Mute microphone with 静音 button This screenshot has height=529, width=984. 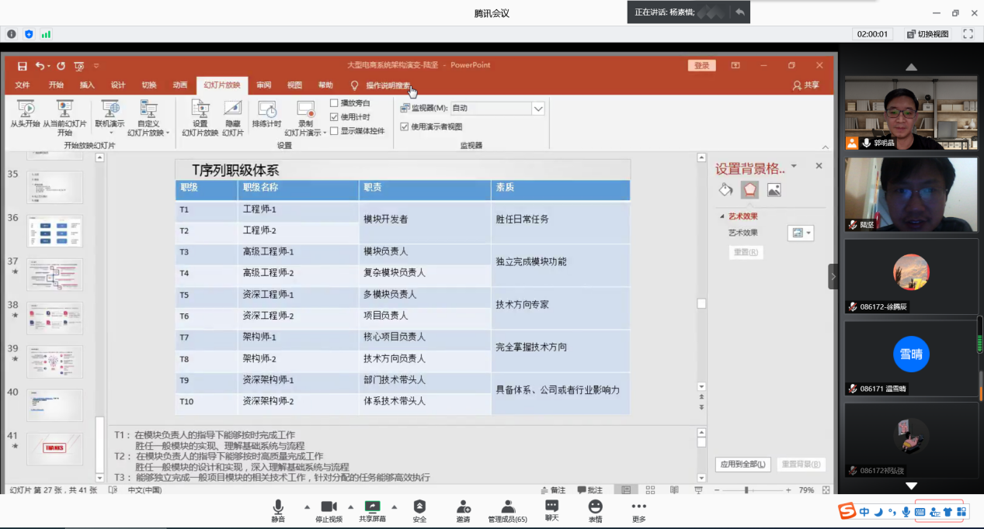point(277,507)
